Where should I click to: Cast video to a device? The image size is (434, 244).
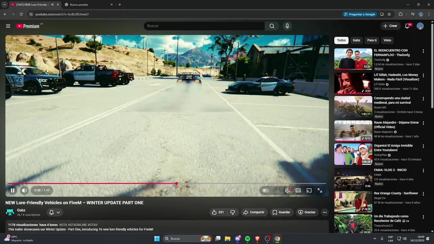pos(309,190)
